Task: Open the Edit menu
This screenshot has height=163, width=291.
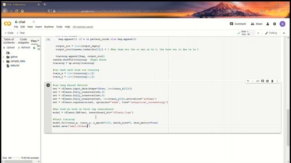Action: pyautogui.click(x=23, y=27)
